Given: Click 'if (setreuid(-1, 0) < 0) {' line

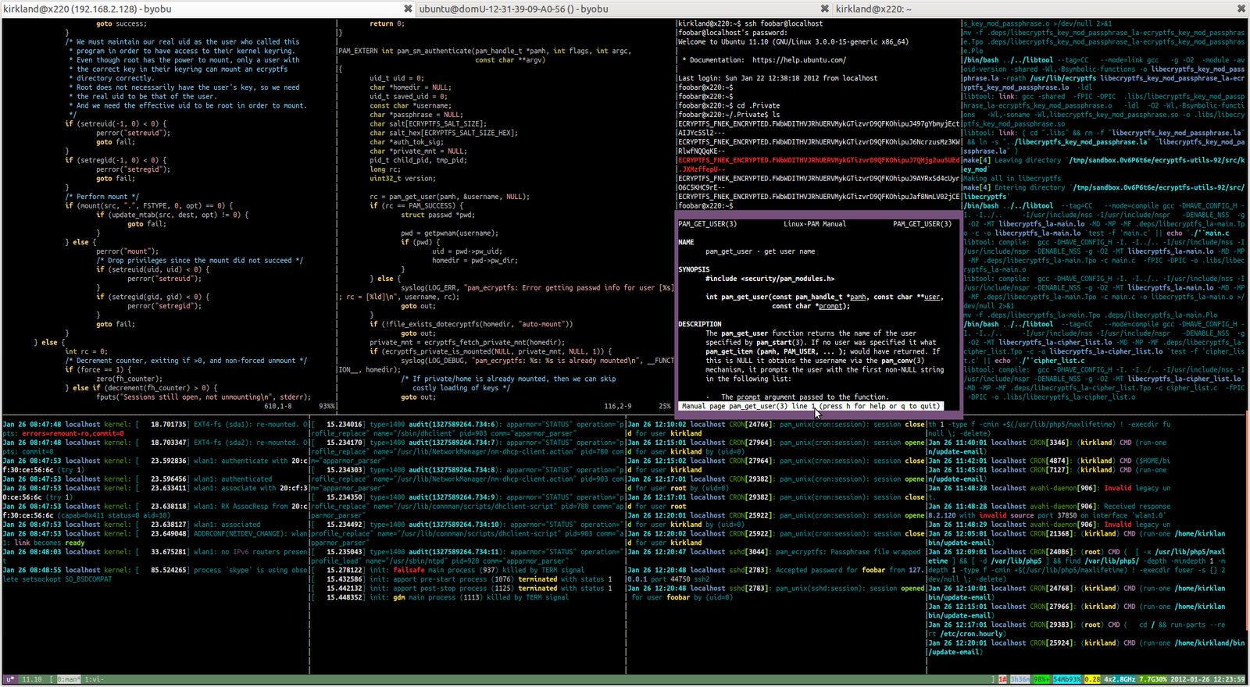Looking at the screenshot, I should pos(116,123).
